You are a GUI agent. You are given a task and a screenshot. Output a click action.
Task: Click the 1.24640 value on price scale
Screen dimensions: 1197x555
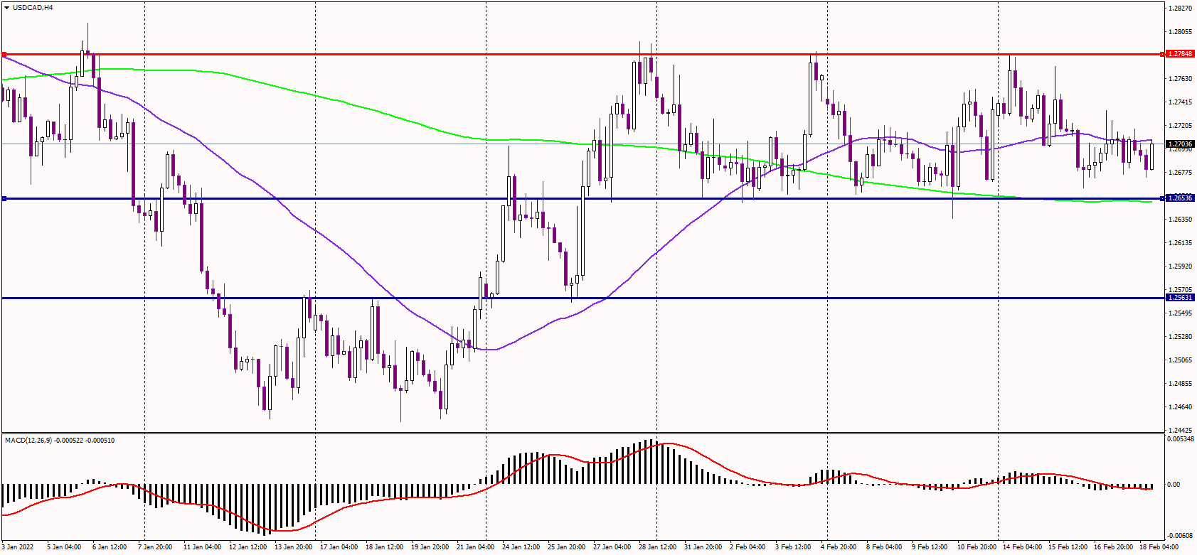tap(1181, 407)
